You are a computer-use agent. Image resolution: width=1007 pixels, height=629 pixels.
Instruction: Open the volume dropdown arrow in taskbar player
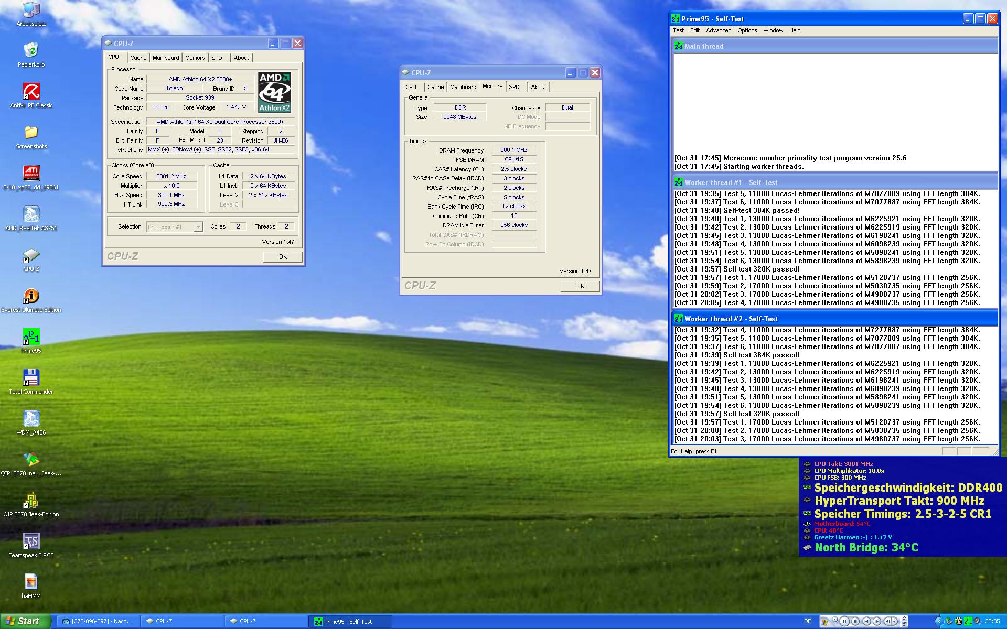pos(895,621)
